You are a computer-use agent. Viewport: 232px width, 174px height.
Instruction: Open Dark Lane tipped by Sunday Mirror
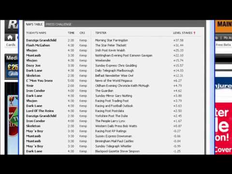click(x=34, y=96)
